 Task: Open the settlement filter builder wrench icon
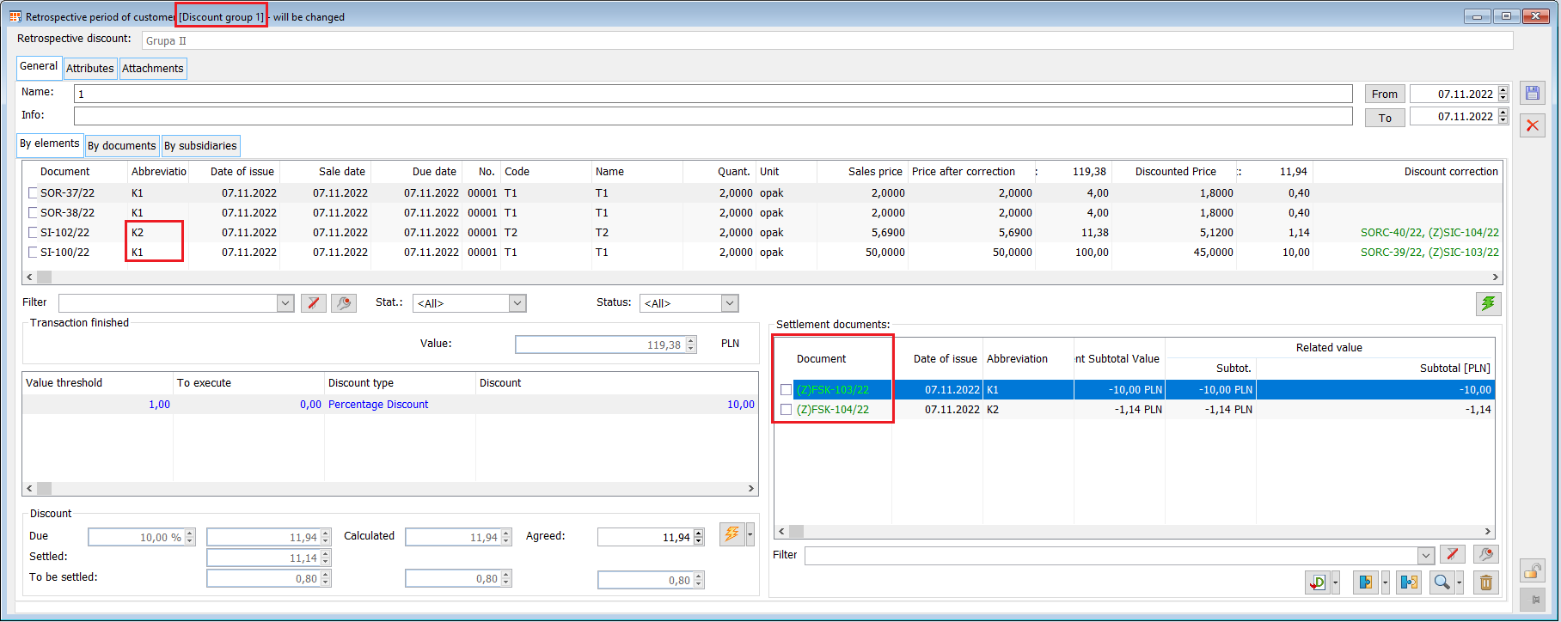tap(1486, 555)
